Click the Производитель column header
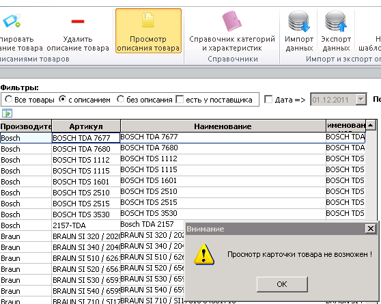Viewport: 381px width, 304px height. (26, 126)
